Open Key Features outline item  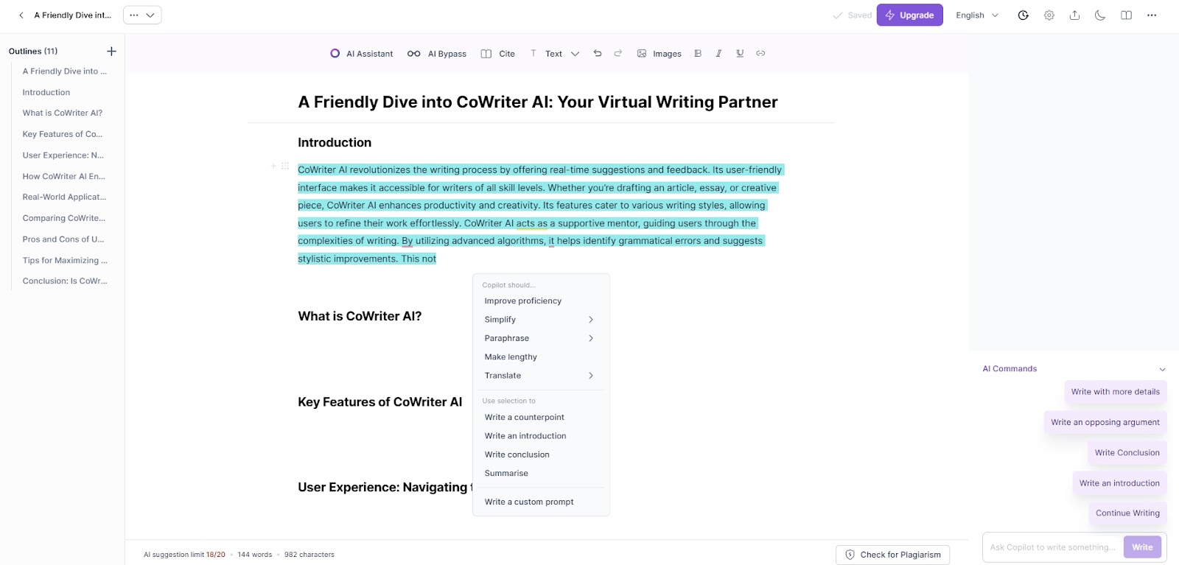(x=63, y=135)
